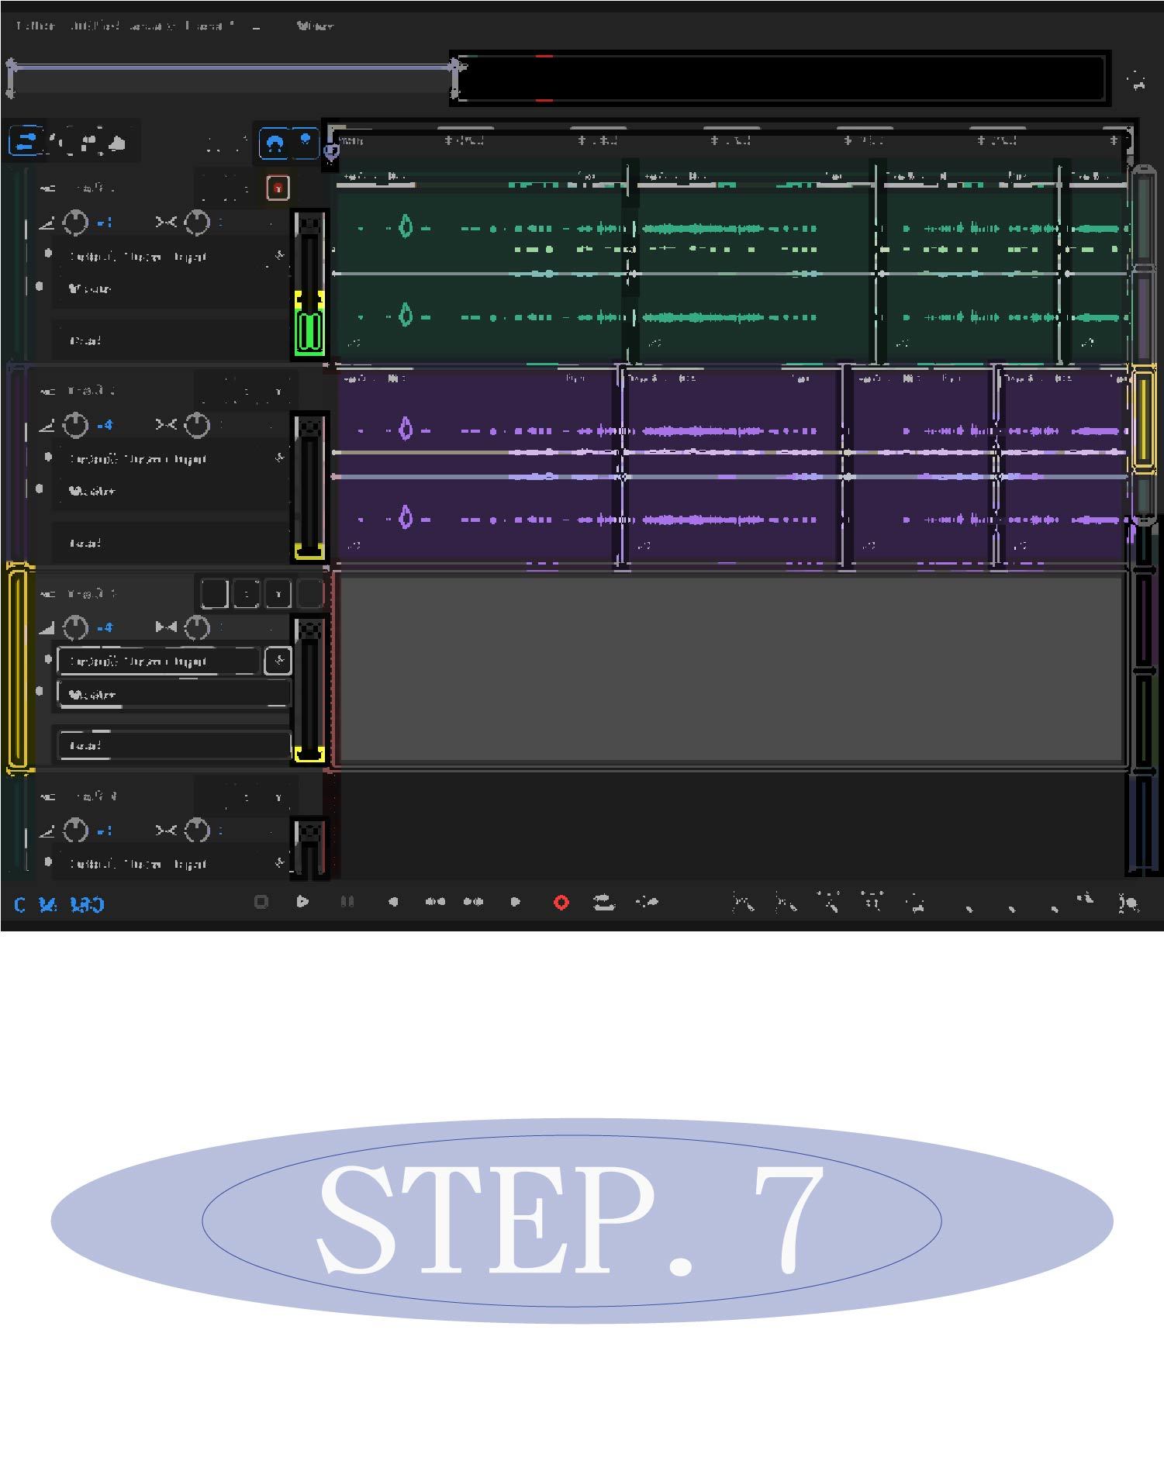Open the Track 2 input dropdown
This screenshot has width=1164, height=1468.
pyautogui.click(x=159, y=459)
